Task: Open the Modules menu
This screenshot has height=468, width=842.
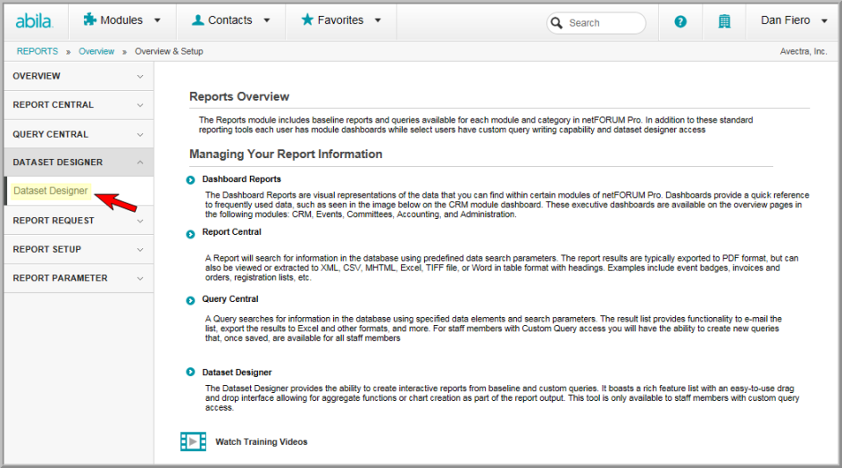Action: [x=122, y=21]
